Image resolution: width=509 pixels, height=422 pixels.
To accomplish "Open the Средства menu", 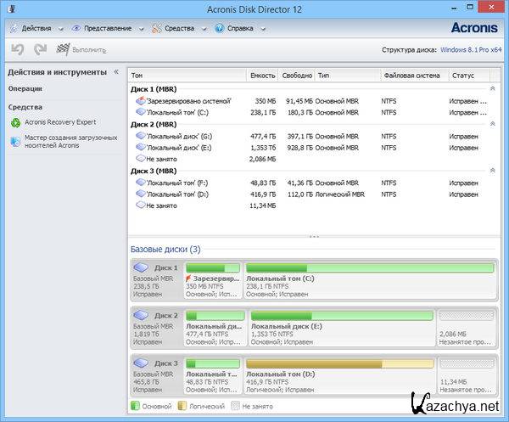I will point(177,28).
